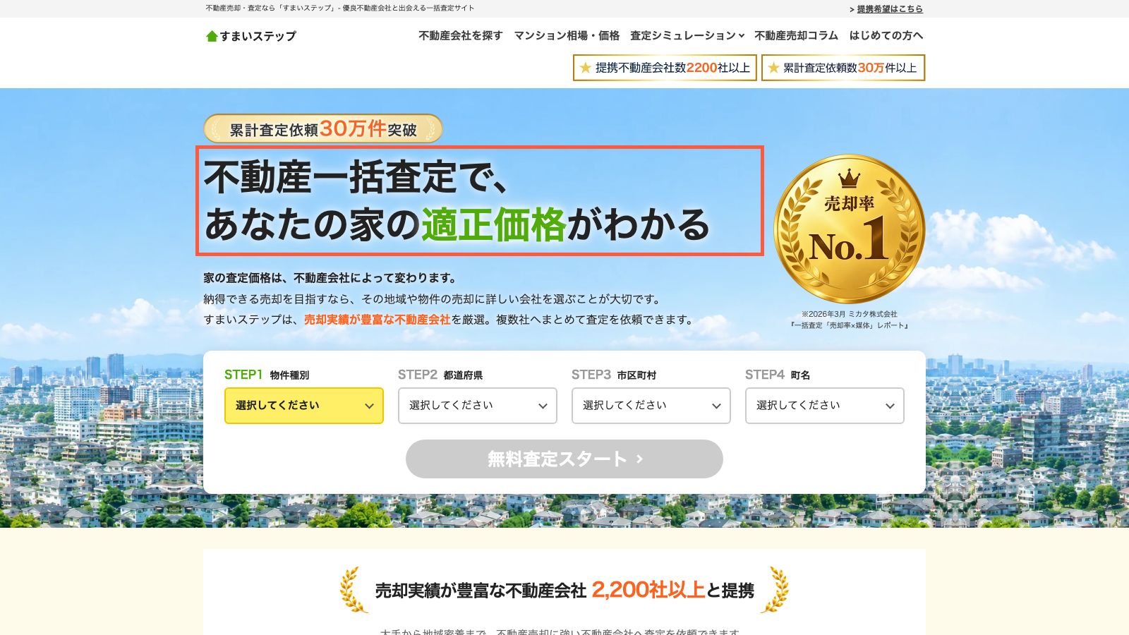Click the 売却実績が豊富な不動産会社 2,200社以上と提携 heading
The height and width of the screenshot is (635, 1129).
point(564,590)
